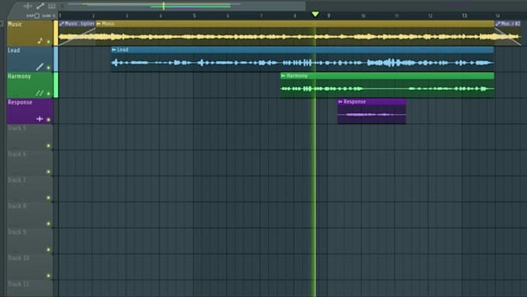This screenshot has width=527, height=297.
Task: Mute the Lead track
Action: coord(48,67)
